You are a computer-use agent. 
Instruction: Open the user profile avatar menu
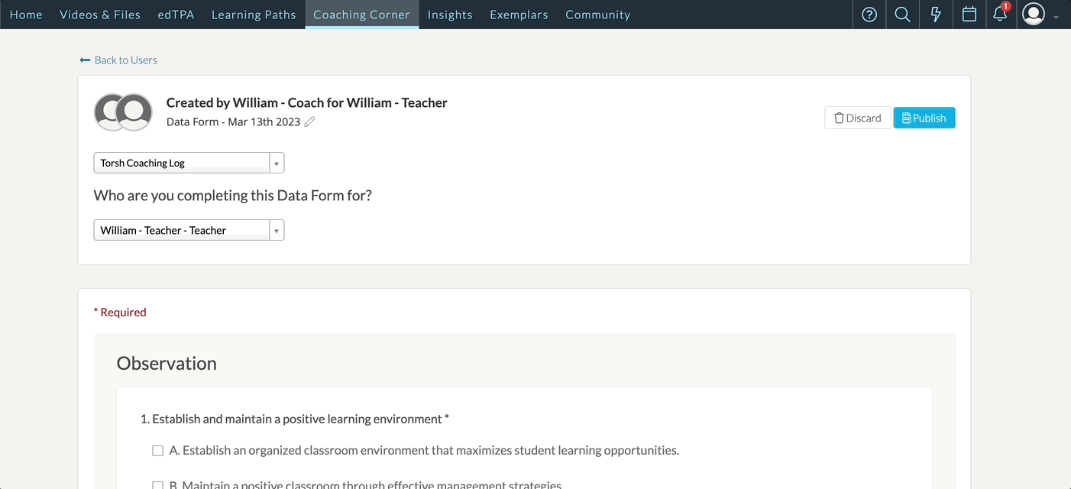1033,15
